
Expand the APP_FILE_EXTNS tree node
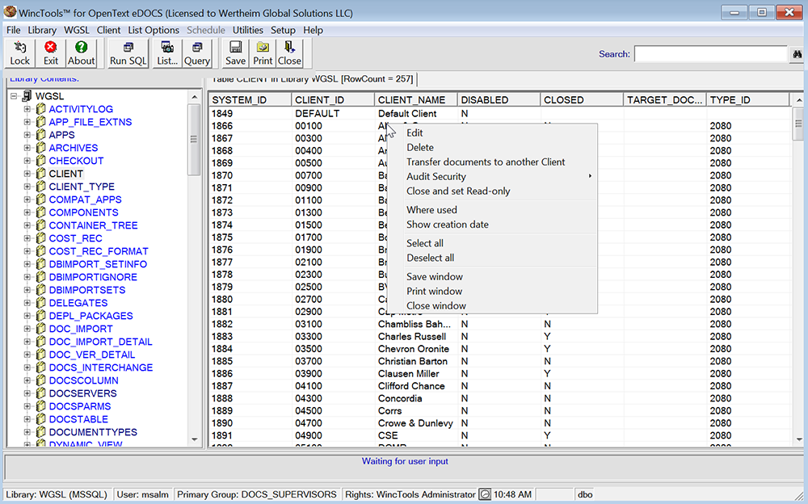[x=27, y=122]
